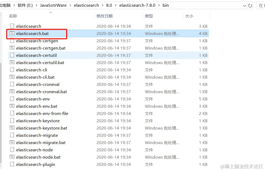265x171 pixels.
Task: Expand the chevron after 8.0 breadcrumb
Action: (116, 5)
